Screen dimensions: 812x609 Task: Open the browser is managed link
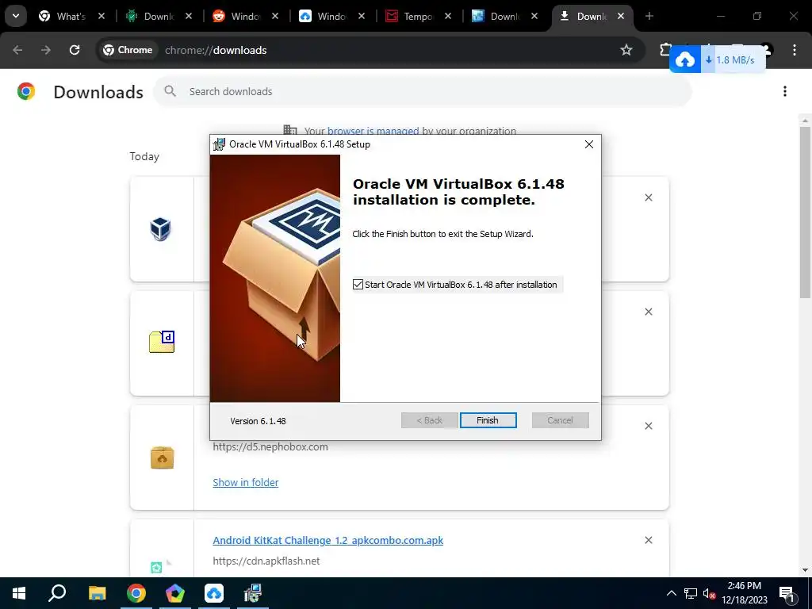pyautogui.click(x=373, y=131)
